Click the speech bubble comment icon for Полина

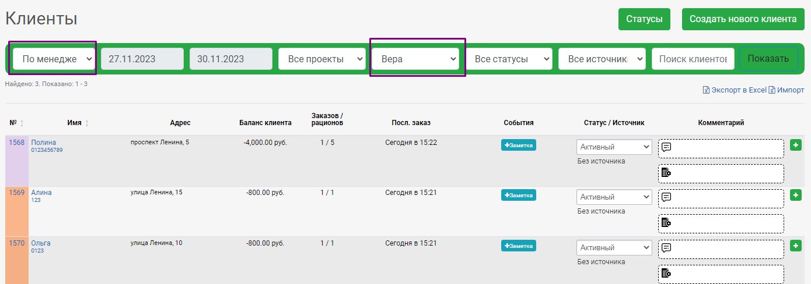click(666, 147)
